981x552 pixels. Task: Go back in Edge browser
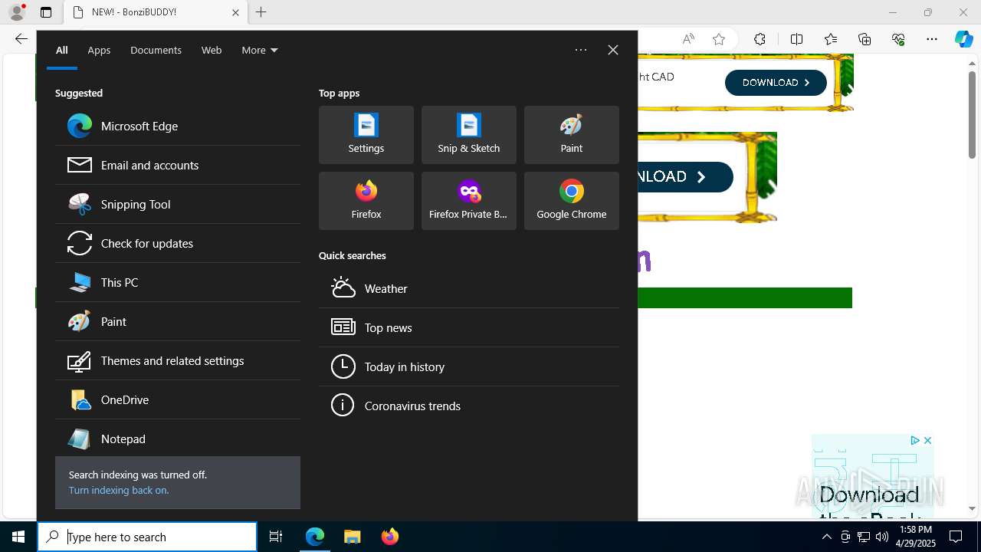21,39
